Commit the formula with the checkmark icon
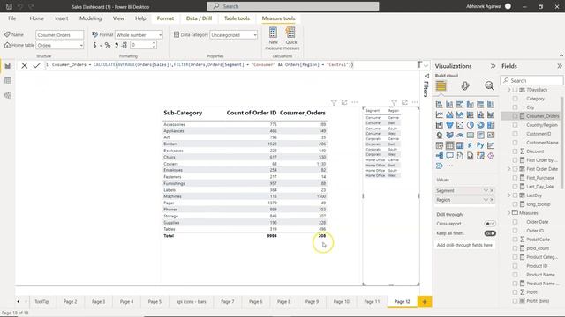Viewport: 565px width, 317px height. tap(36, 65)
